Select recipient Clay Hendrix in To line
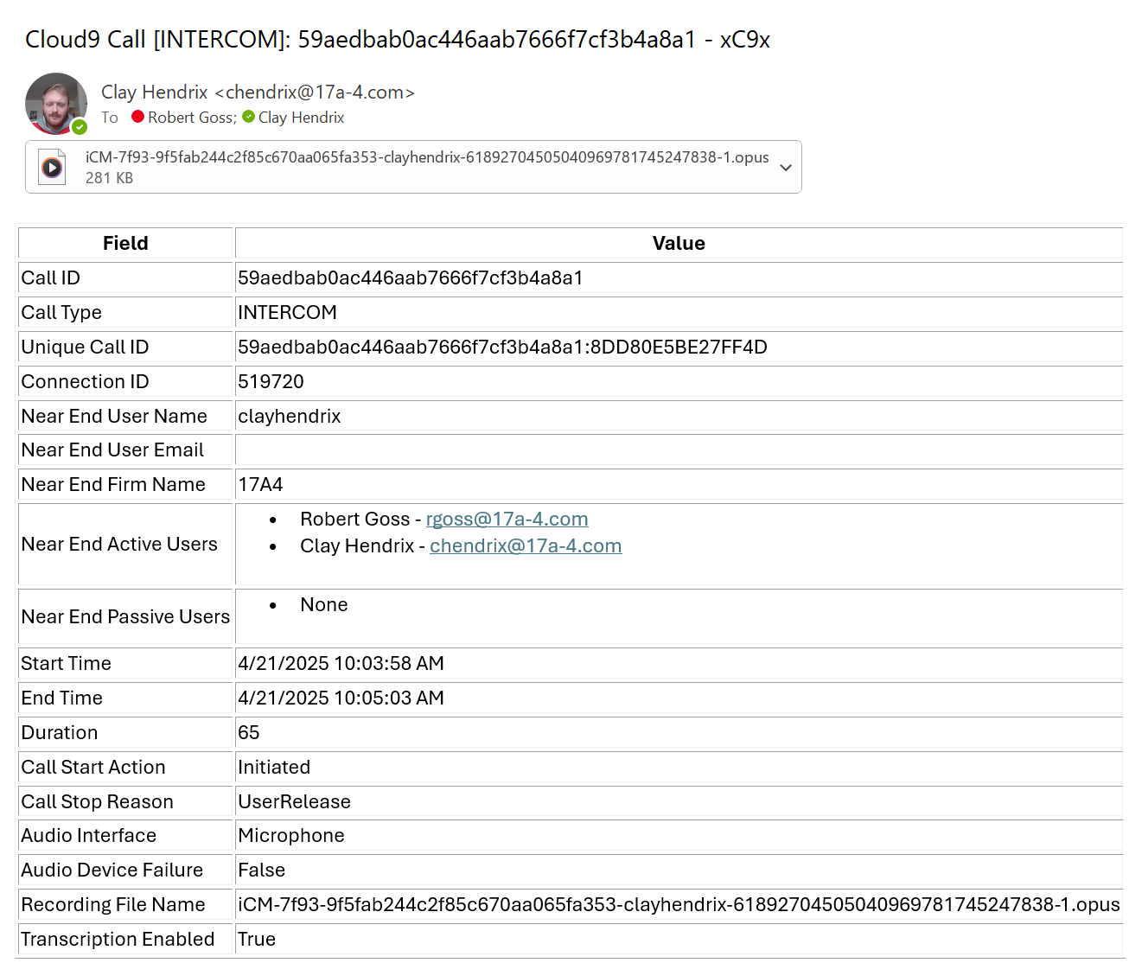Image resolution: width=1129 pixels, height=963 pixels. [x=301, y=118]
